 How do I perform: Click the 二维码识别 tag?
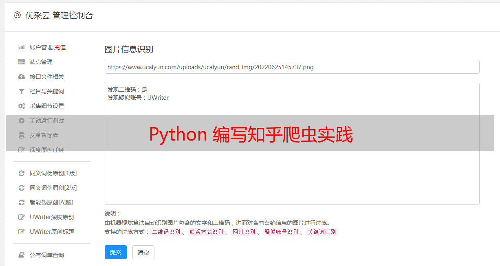click(x=166, y=232)
